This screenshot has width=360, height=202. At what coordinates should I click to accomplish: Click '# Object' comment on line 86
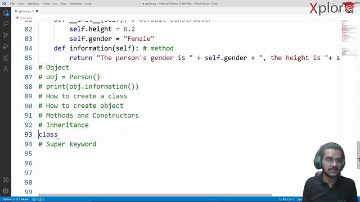[x=54, y=67]
